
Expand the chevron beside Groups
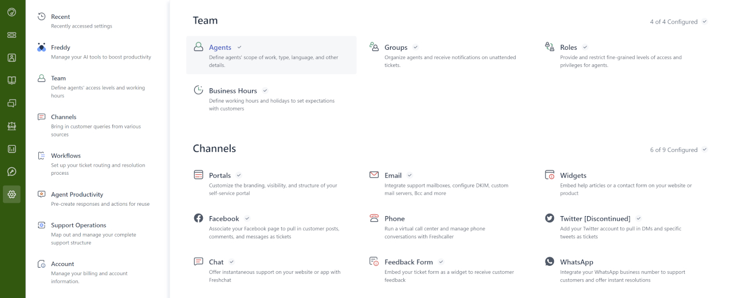click(416, 48)
